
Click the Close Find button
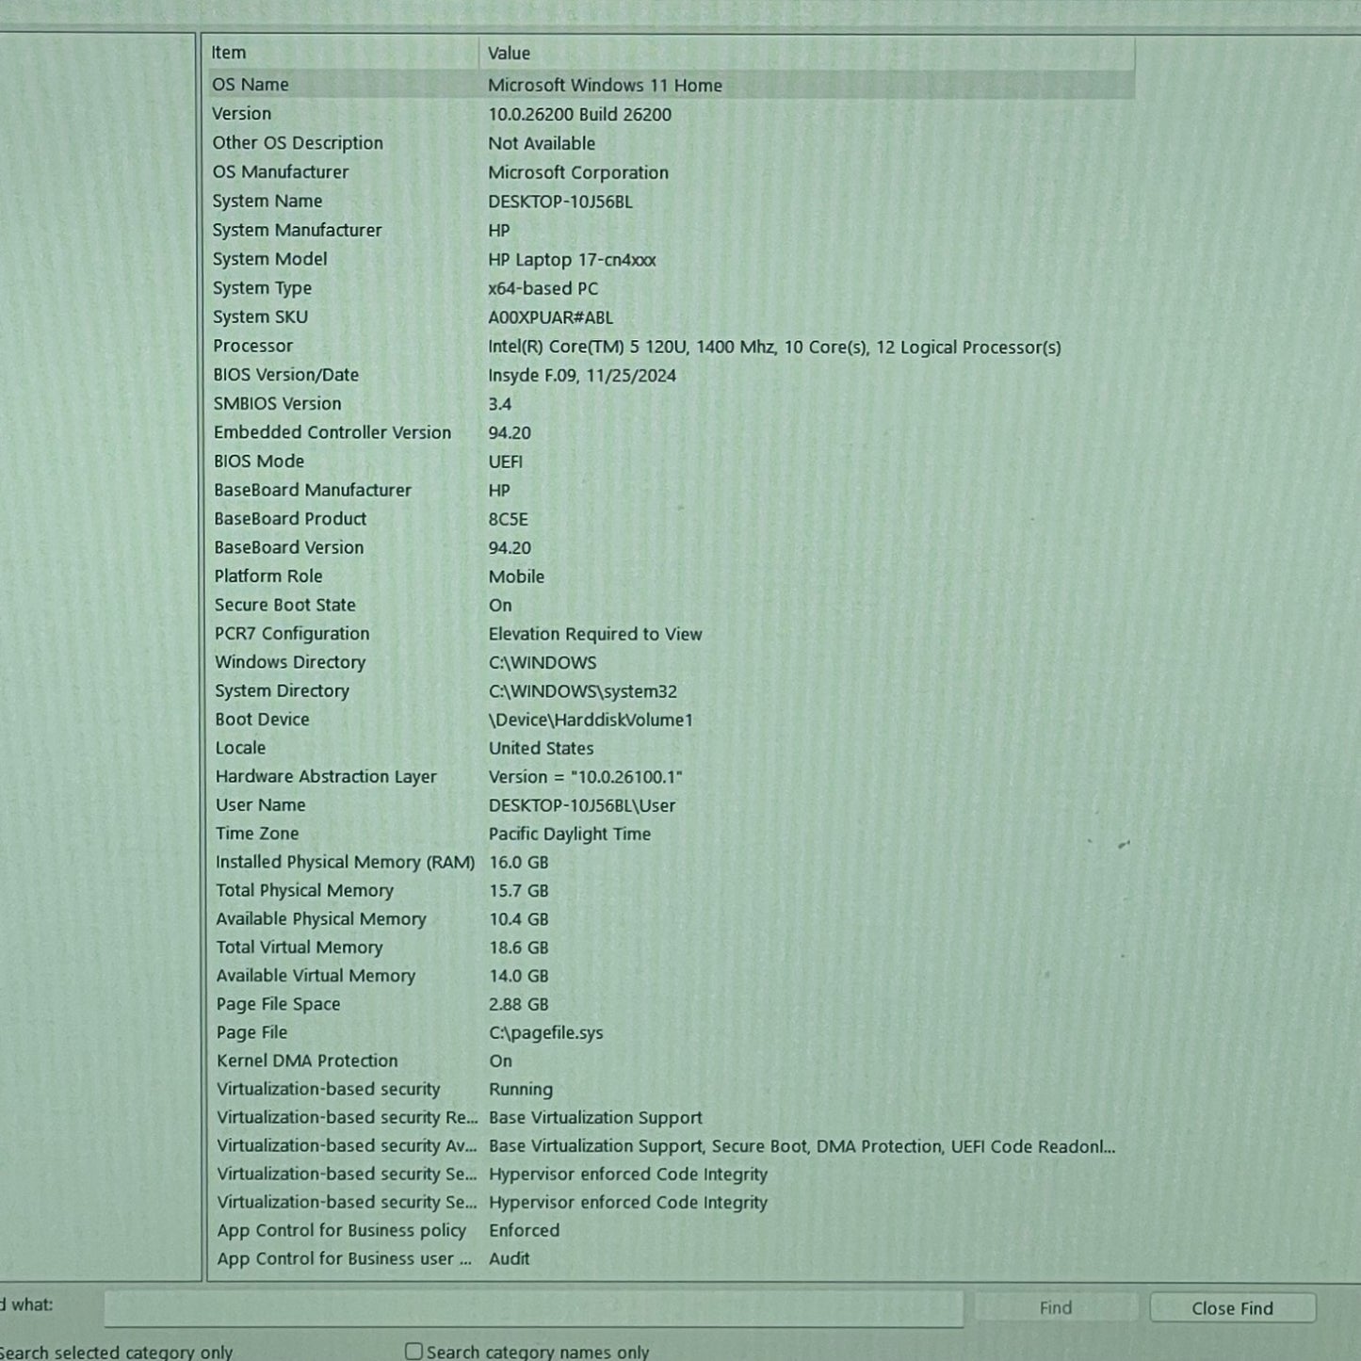[1232, 1307]
